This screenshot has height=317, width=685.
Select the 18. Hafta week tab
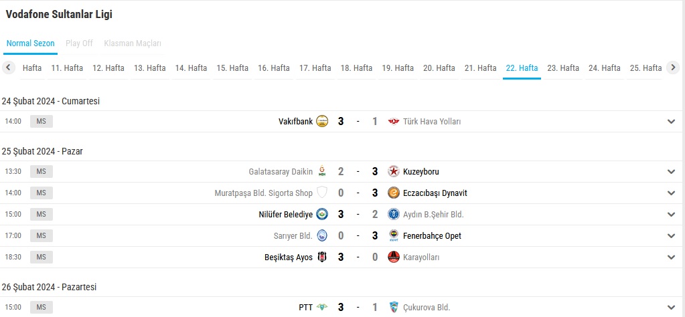pyautogui.click(x=356, y=68)
